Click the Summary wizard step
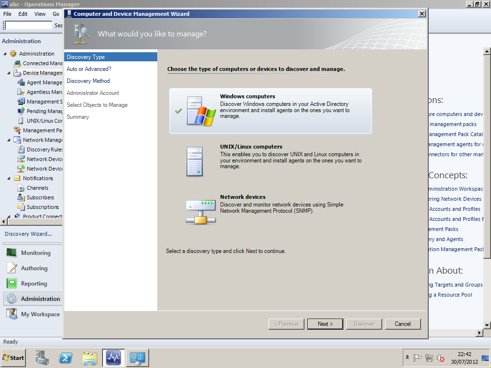This screenshot has height=368, width=491. point(78,117)
